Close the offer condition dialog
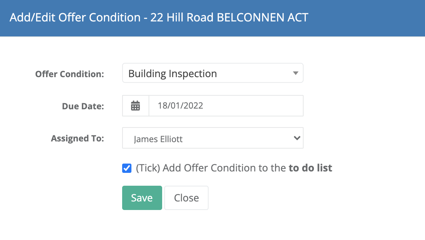This screenshot has height=240, width=425. point(186,198)
